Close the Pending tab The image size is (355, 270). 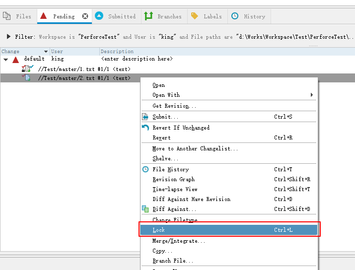[85, 16]
